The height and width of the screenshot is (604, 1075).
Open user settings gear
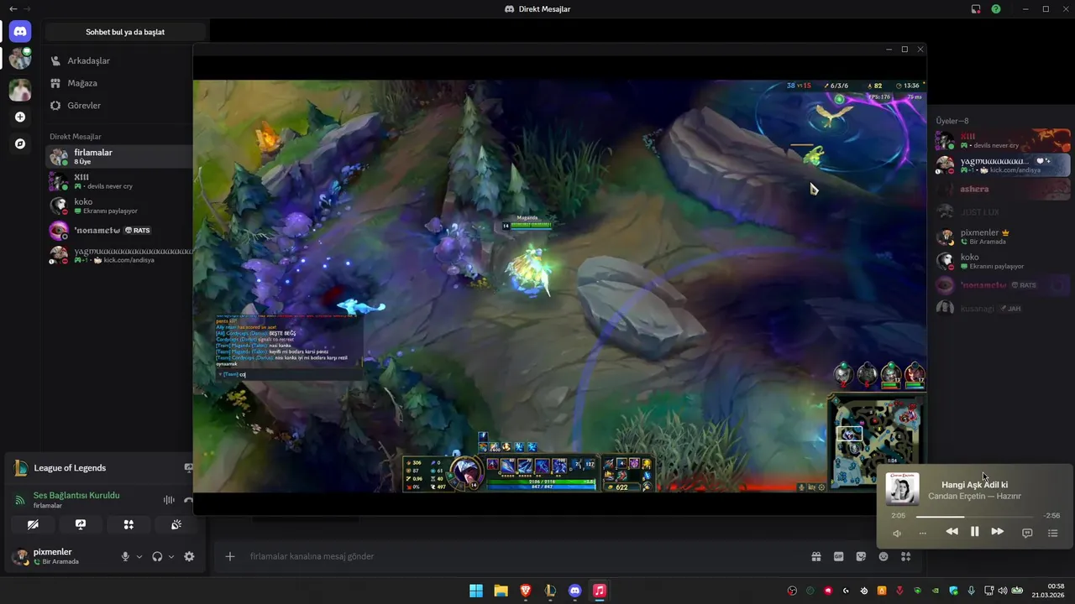[x=189, y=556]
